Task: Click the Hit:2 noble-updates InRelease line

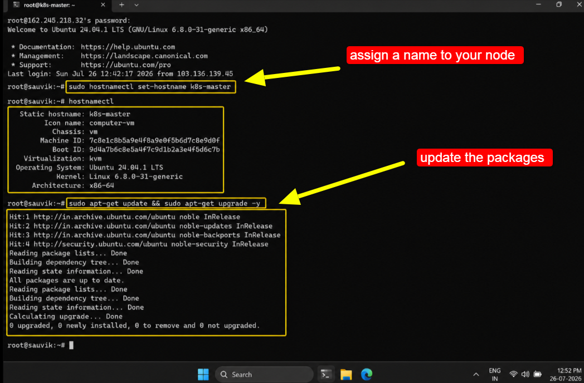Action: pos(141,226)
